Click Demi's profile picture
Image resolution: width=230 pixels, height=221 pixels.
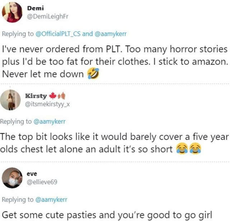[x=12, y=12]
